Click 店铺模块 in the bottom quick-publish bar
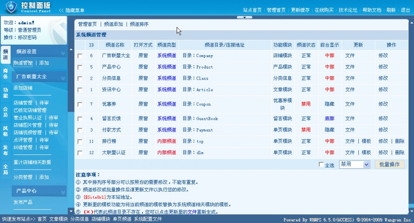This screenshot has width=414, height=223. 101,219
